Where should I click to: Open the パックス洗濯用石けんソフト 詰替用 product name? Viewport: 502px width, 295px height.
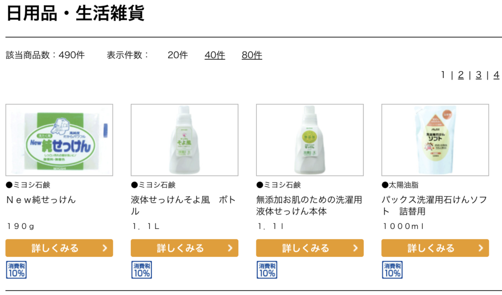(x=434, y=205)
